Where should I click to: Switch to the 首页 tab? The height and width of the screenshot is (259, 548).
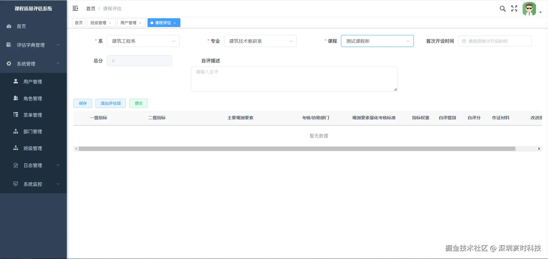pyautogui.click(x=79, y=23)
